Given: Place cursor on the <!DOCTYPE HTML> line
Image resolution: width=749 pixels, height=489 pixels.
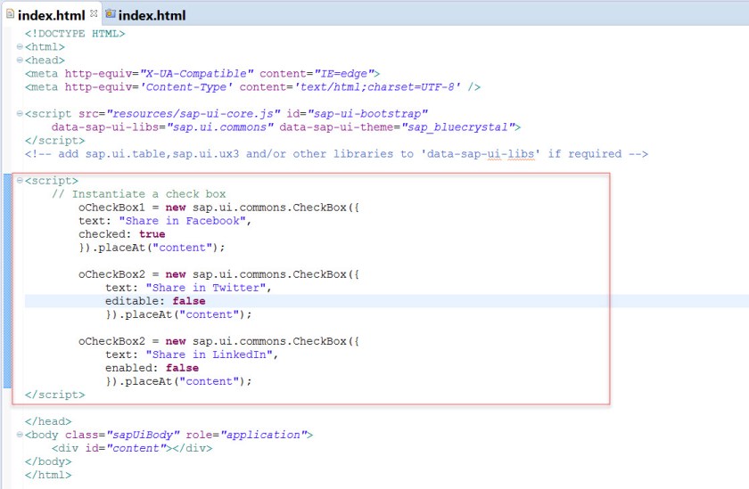Looking at the screenshot, I should point(75,33).
